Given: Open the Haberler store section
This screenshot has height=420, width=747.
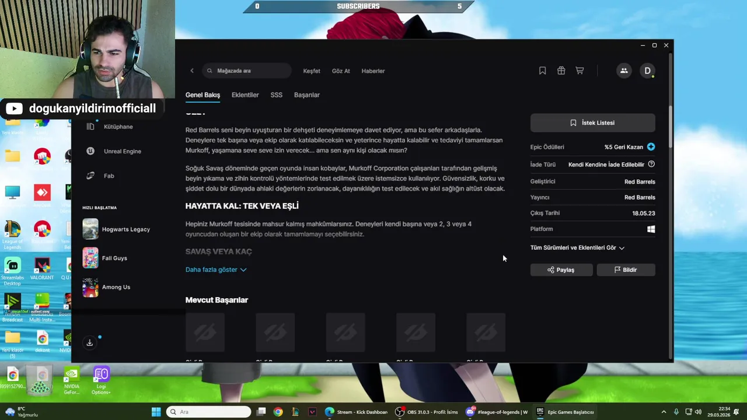Looking at the screenshot, I should click(x=373, y=71).
